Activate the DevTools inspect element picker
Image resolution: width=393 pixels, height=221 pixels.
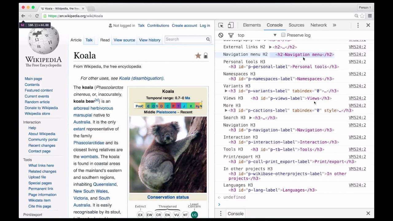tap(221, 25)
